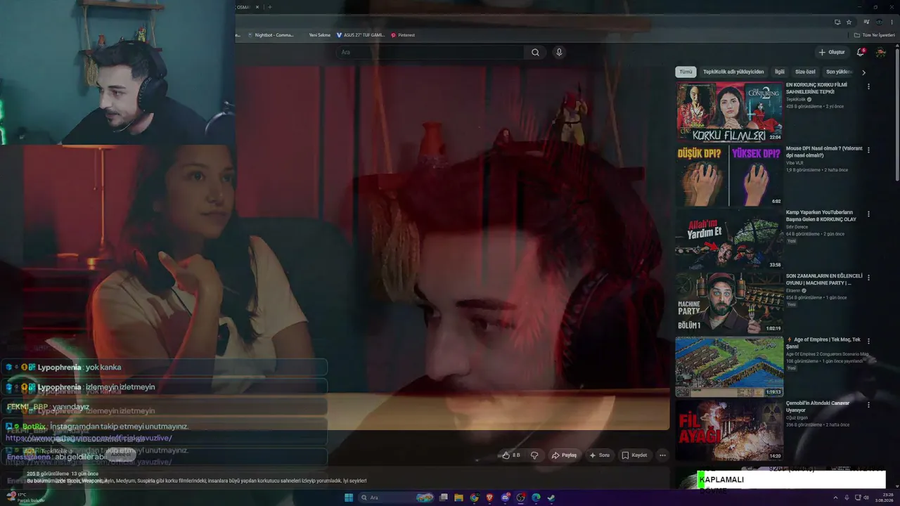
Task: Click the volume icon in system tray
Action: click(865, 498)
